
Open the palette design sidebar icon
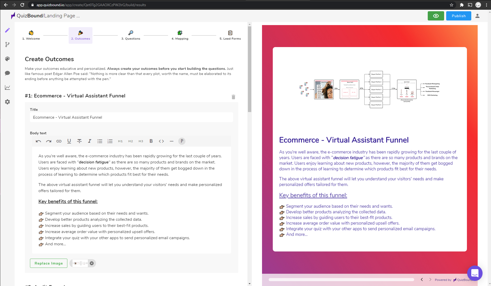[x=7, y=59]
